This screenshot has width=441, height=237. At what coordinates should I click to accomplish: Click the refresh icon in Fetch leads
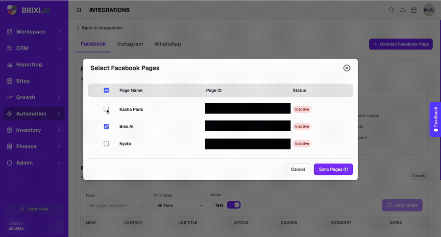coord(390,205)
